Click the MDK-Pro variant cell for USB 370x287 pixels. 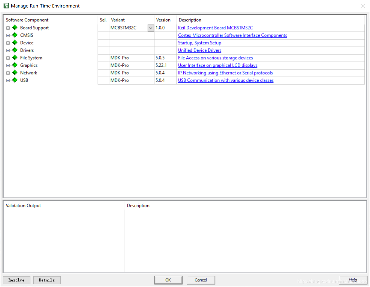tap(132, 80)
